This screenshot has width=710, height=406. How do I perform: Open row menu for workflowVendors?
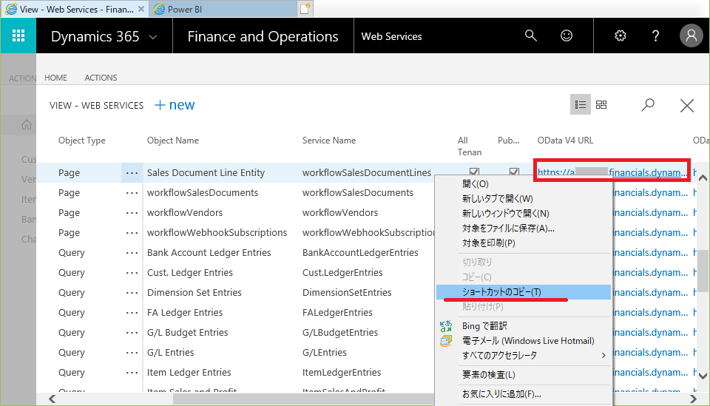[132, 213]
